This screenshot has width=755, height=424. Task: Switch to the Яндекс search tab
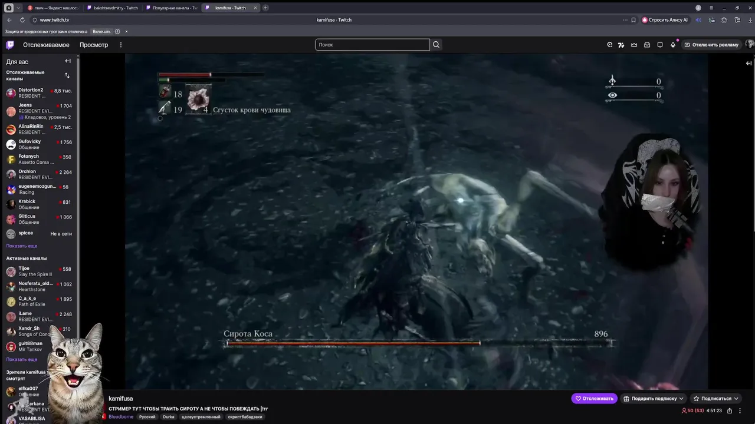pos(52,8)
